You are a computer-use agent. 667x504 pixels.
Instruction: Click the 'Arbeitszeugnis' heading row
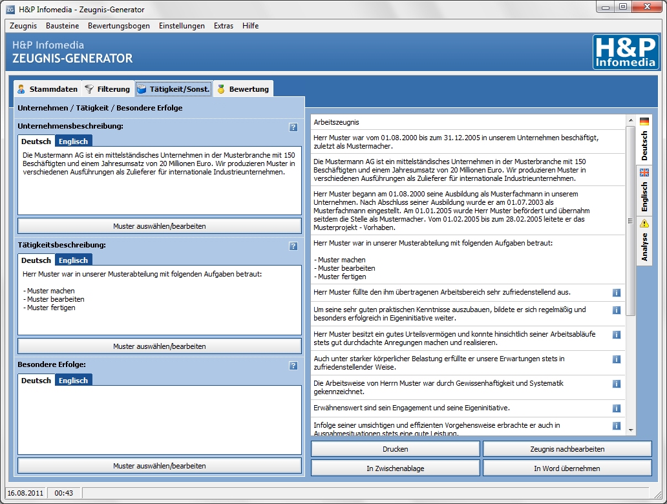pyautogui.click(x=468, y=122)
